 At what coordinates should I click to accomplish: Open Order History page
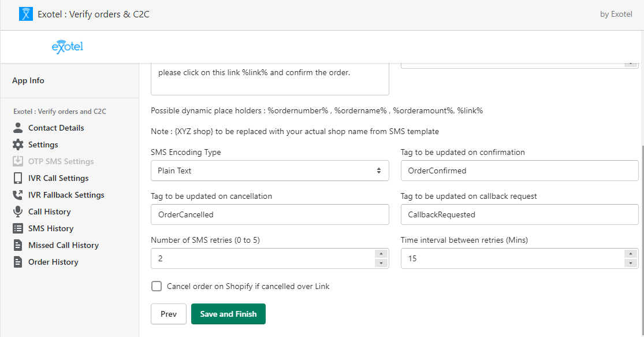pos(53,262)
